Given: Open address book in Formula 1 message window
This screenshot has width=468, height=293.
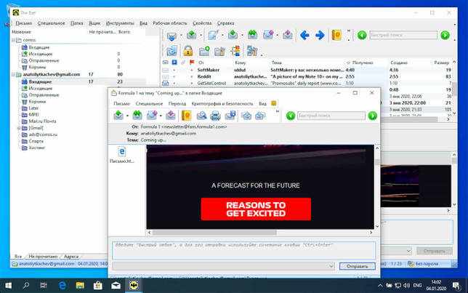Looking at the screenshot, I should click(x=186, y=116).
